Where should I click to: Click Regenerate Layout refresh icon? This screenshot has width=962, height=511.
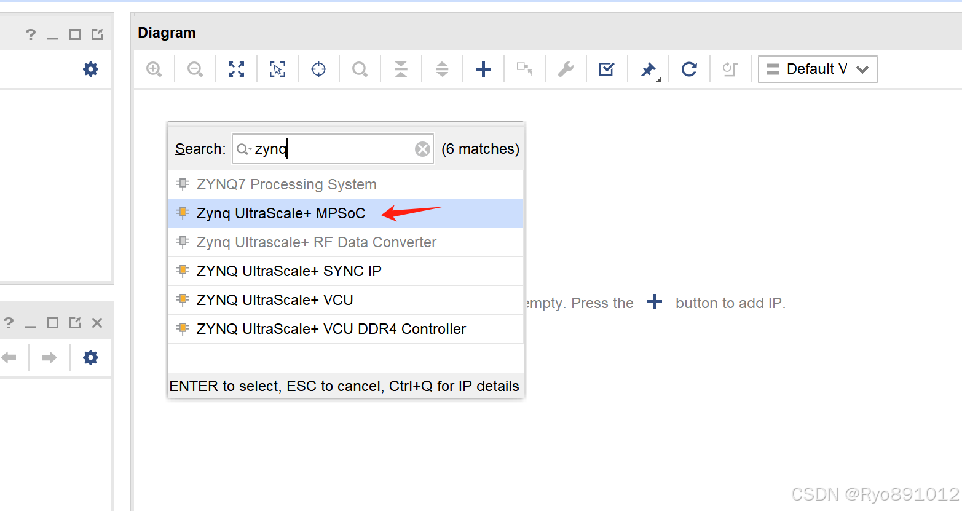[689, 69]
